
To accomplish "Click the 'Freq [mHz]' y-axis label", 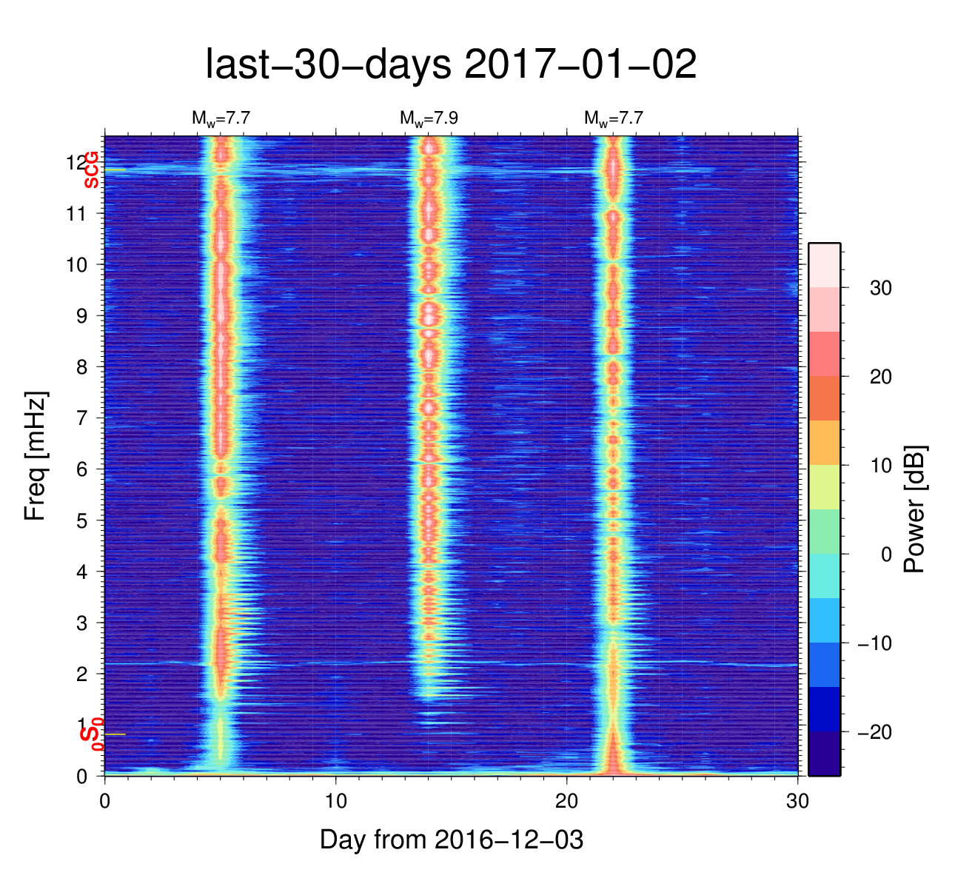I will [36, 456].
